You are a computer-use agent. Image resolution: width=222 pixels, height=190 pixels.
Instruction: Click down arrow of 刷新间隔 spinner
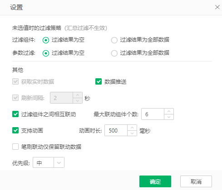[78, 100]
